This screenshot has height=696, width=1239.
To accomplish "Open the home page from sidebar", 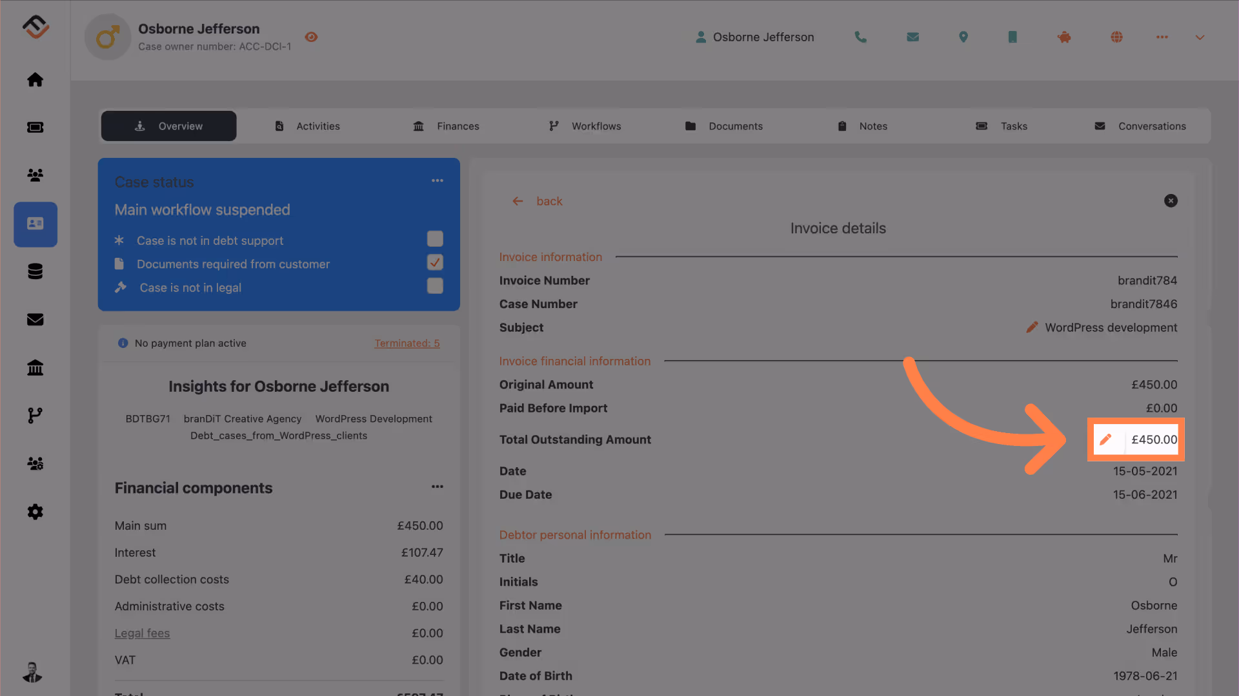I will (35, 80).
